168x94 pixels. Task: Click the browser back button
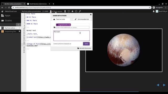click(2, 8)
